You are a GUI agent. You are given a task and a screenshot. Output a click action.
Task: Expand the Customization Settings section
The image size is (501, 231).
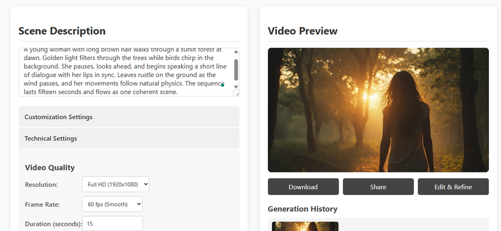click(128, 117)
